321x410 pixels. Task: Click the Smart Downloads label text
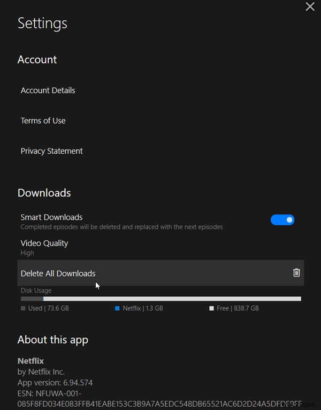51,217
